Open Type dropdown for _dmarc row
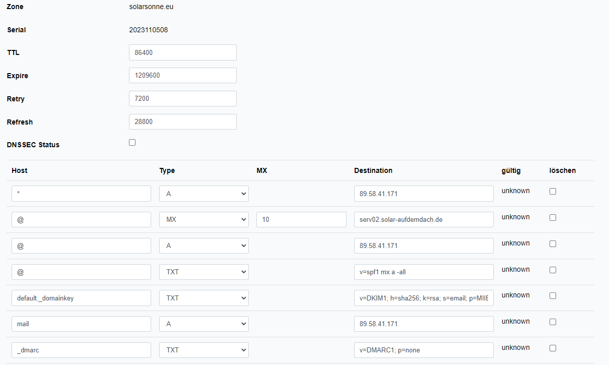The image size is (609, 365). [204, 350]
